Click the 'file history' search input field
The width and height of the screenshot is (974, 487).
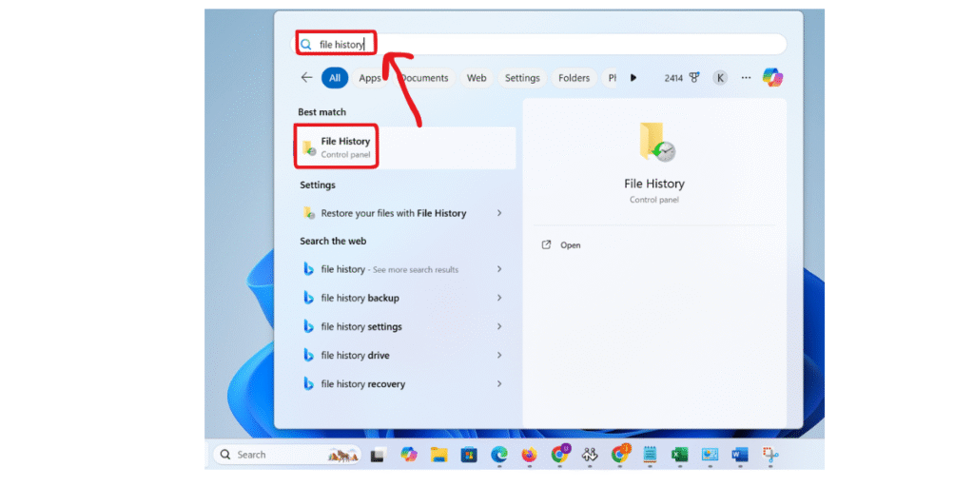coord(539,44)
